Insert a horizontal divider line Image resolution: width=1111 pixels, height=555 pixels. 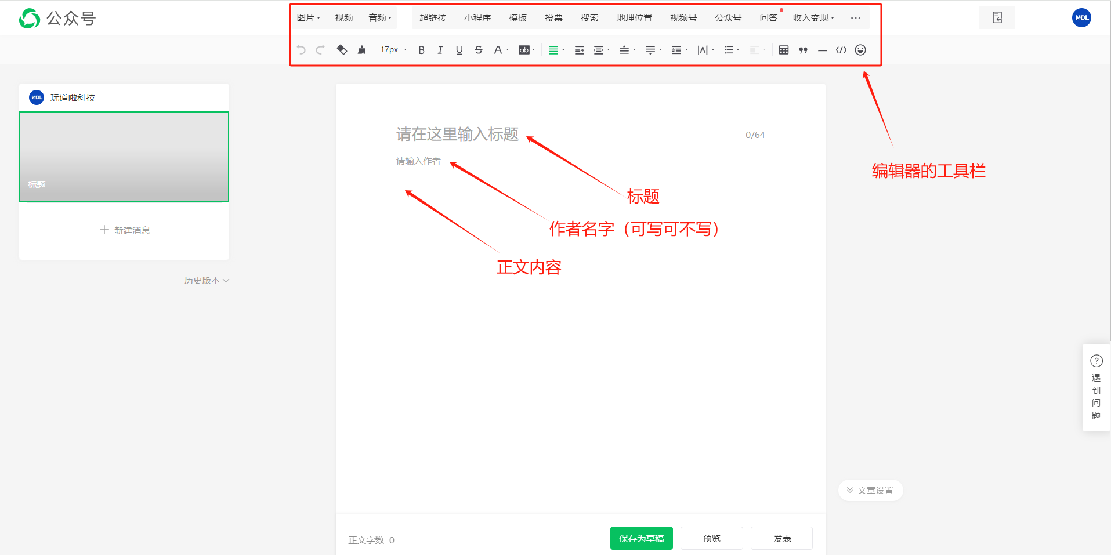(x=822, y=50)
